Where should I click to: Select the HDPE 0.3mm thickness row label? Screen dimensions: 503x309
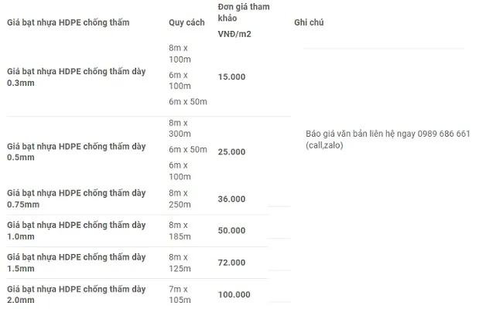coord(76,76)
